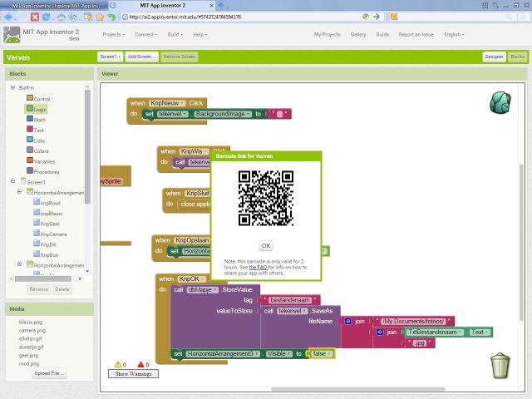The width and height of the screenshot is (532, 399).
Task: Click the browser home icon
Action: coord(61,17)
